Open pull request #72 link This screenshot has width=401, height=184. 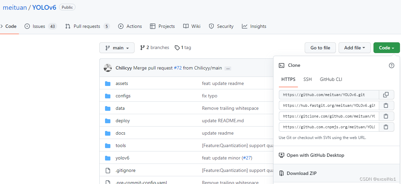(178, 68)
